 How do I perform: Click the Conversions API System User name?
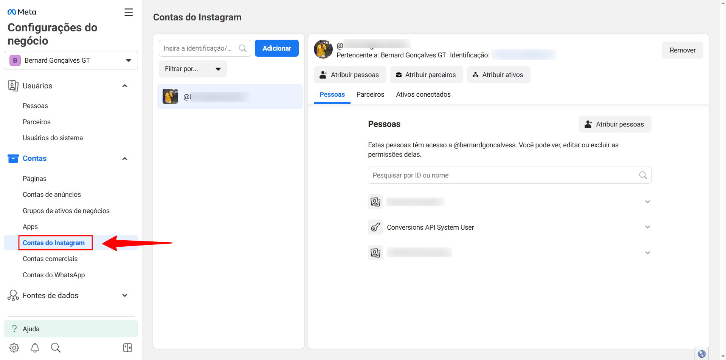click(x=430, y=227)
